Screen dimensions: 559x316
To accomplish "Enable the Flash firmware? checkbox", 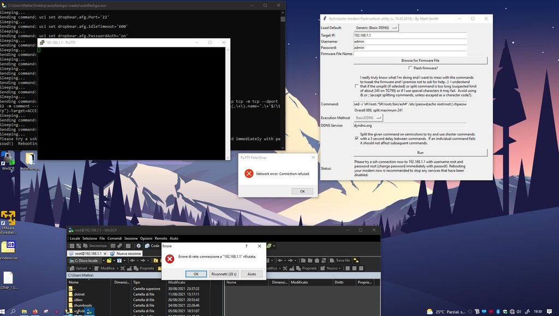I will click(x=410, y=68).
